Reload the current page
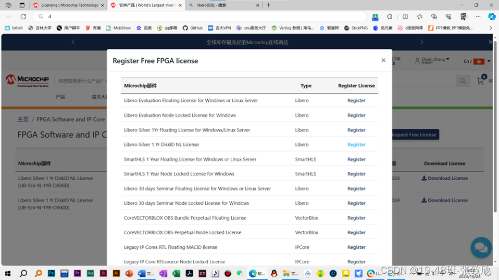The image size is (499, 280). pos(23,17)
